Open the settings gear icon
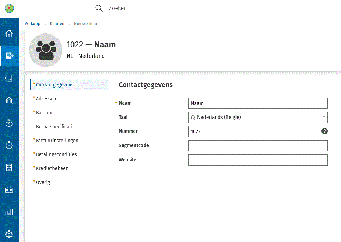The image size is (341, 242). [x=9, y=234]
